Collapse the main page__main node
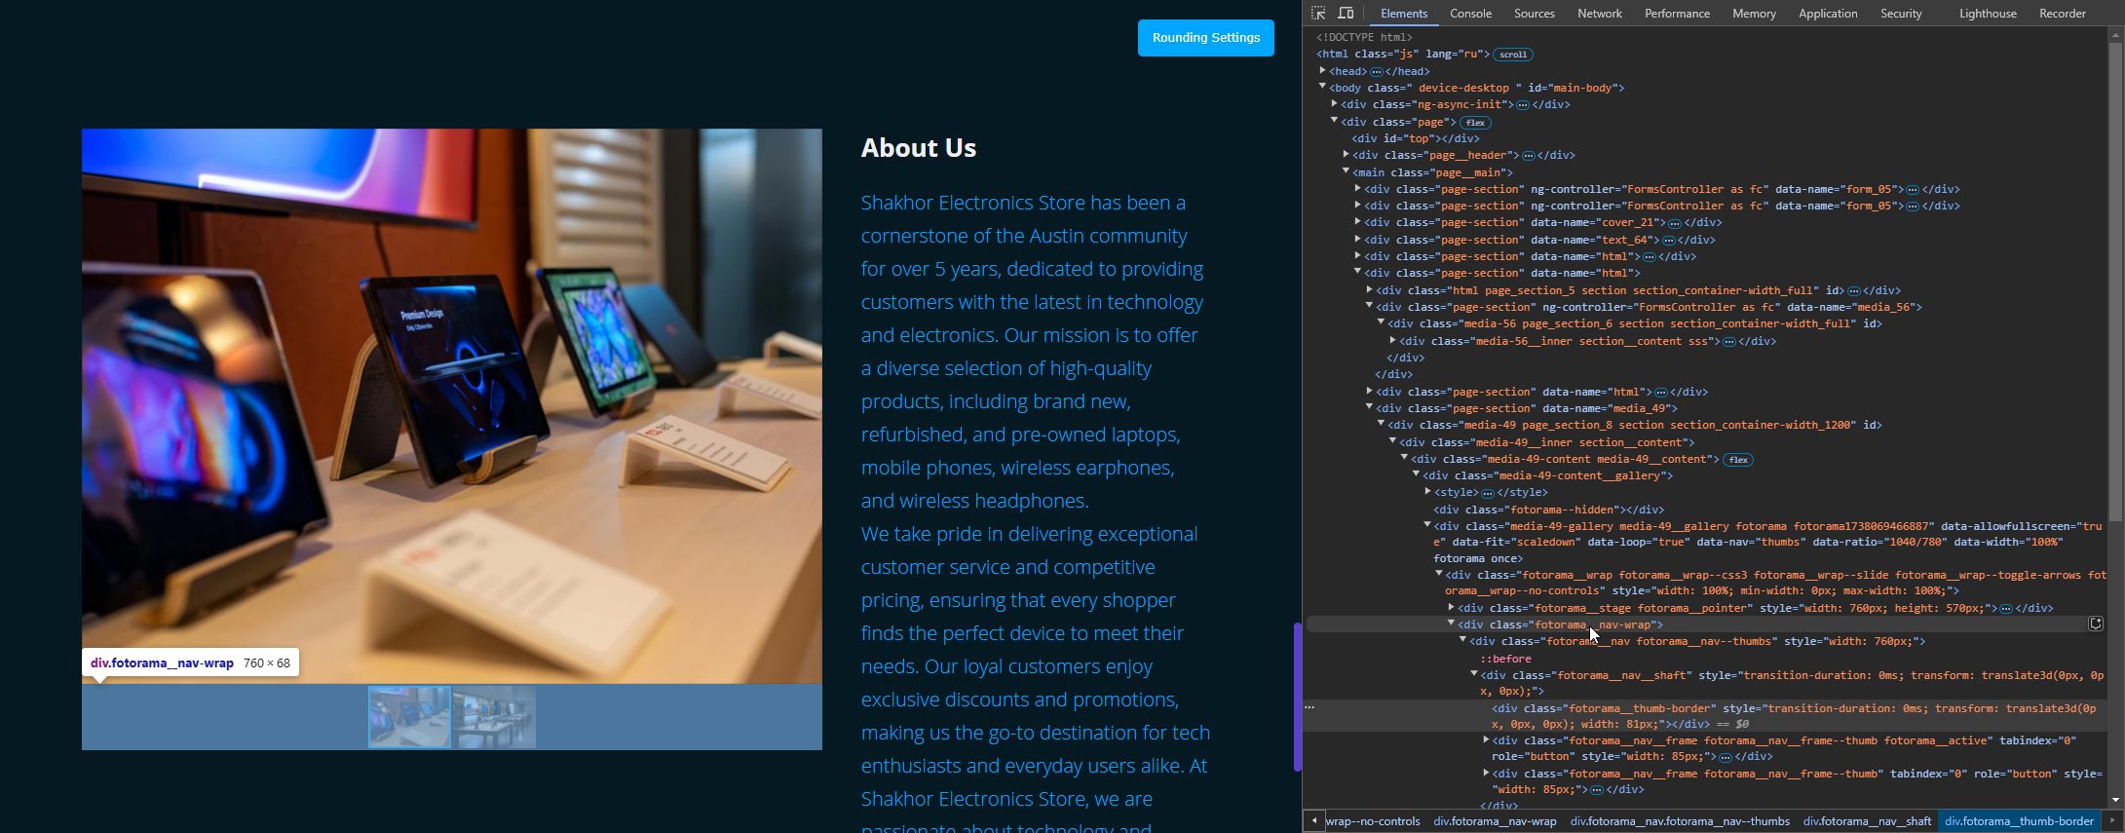This screenshot has height=833, width=2125. 1347,171
